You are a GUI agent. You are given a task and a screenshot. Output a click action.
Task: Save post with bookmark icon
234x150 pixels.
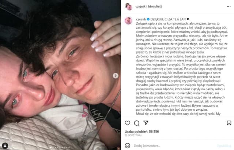coord(229,123)
